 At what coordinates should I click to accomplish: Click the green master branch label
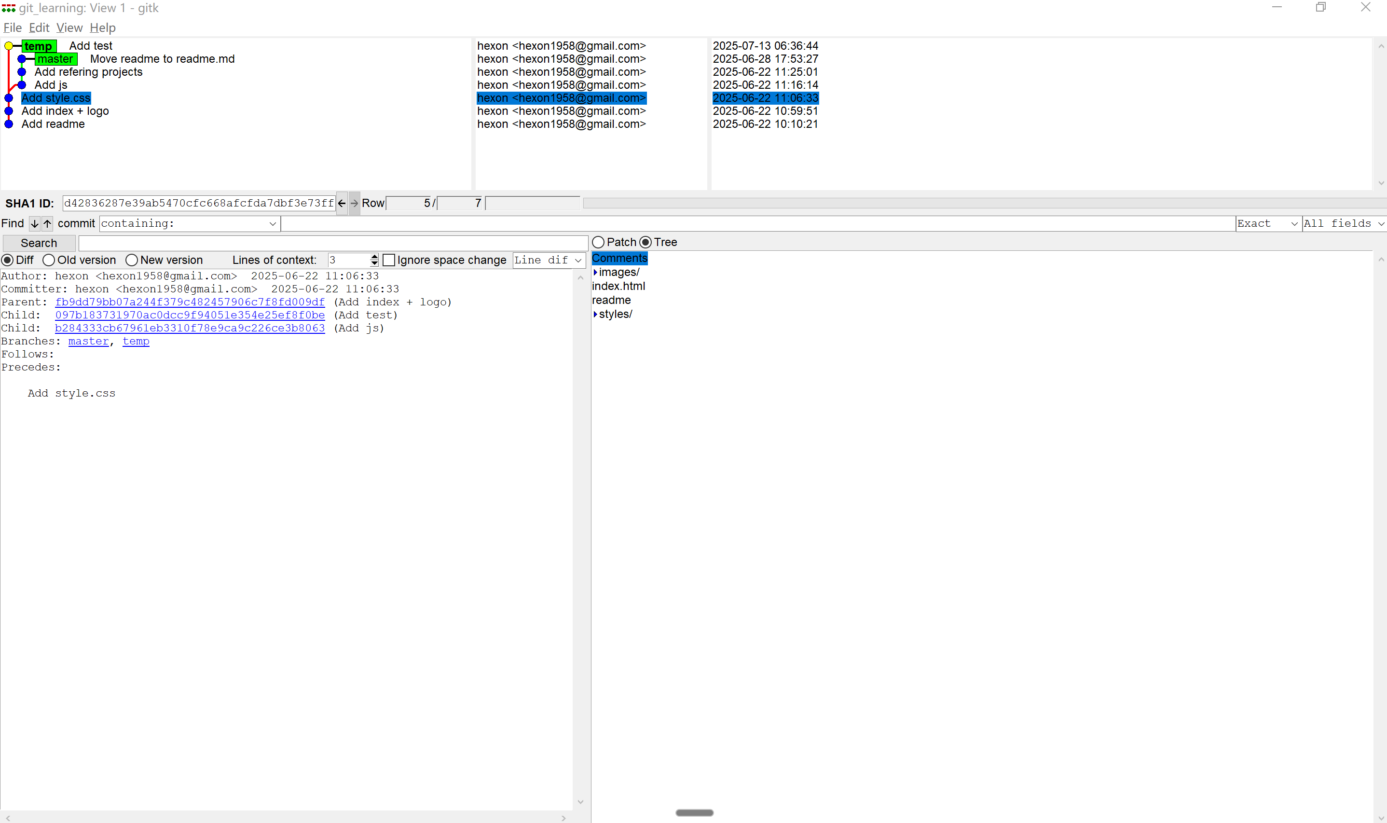(55, 59)
